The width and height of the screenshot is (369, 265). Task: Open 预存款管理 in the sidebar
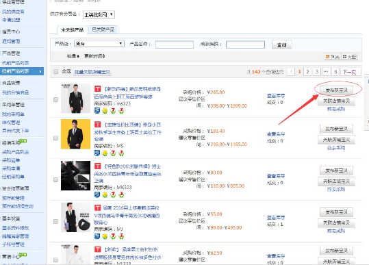pos(13,198)
